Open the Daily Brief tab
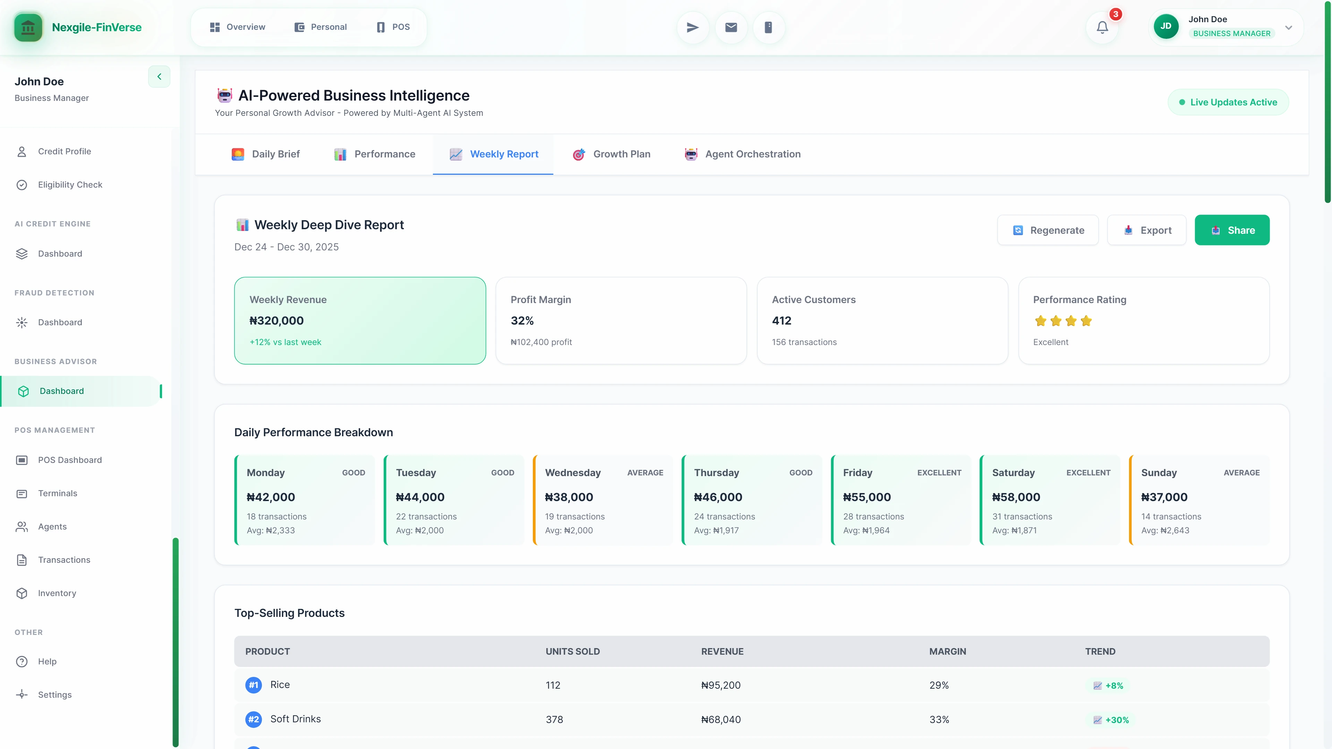Viewport: 1332px width, 749px height. (x=266, y=154)
